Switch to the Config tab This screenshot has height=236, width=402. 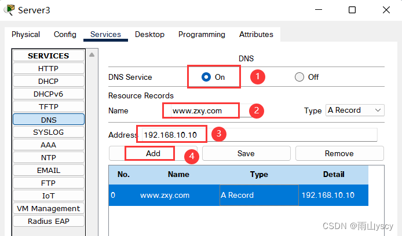65,34
